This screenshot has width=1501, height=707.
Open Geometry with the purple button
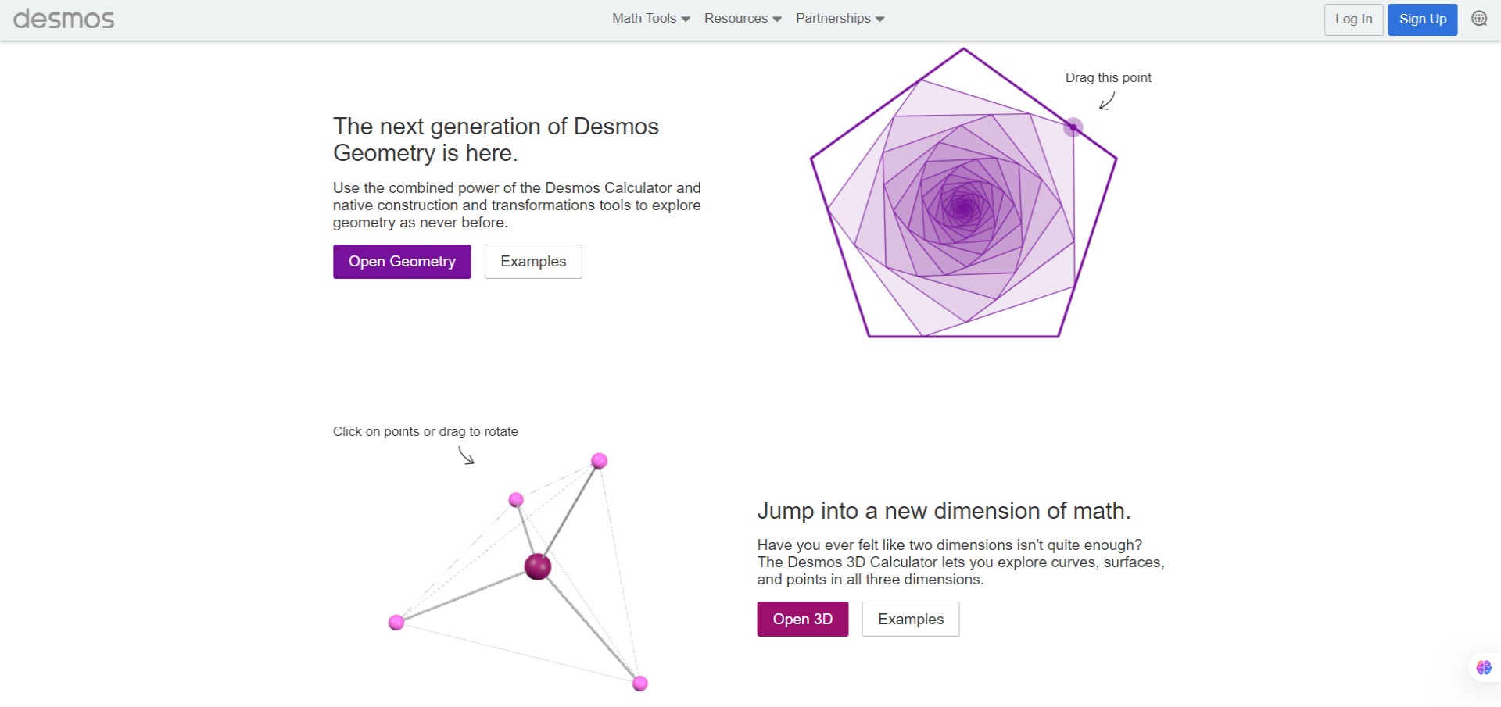pyautogui.click(x=402, y=262)
